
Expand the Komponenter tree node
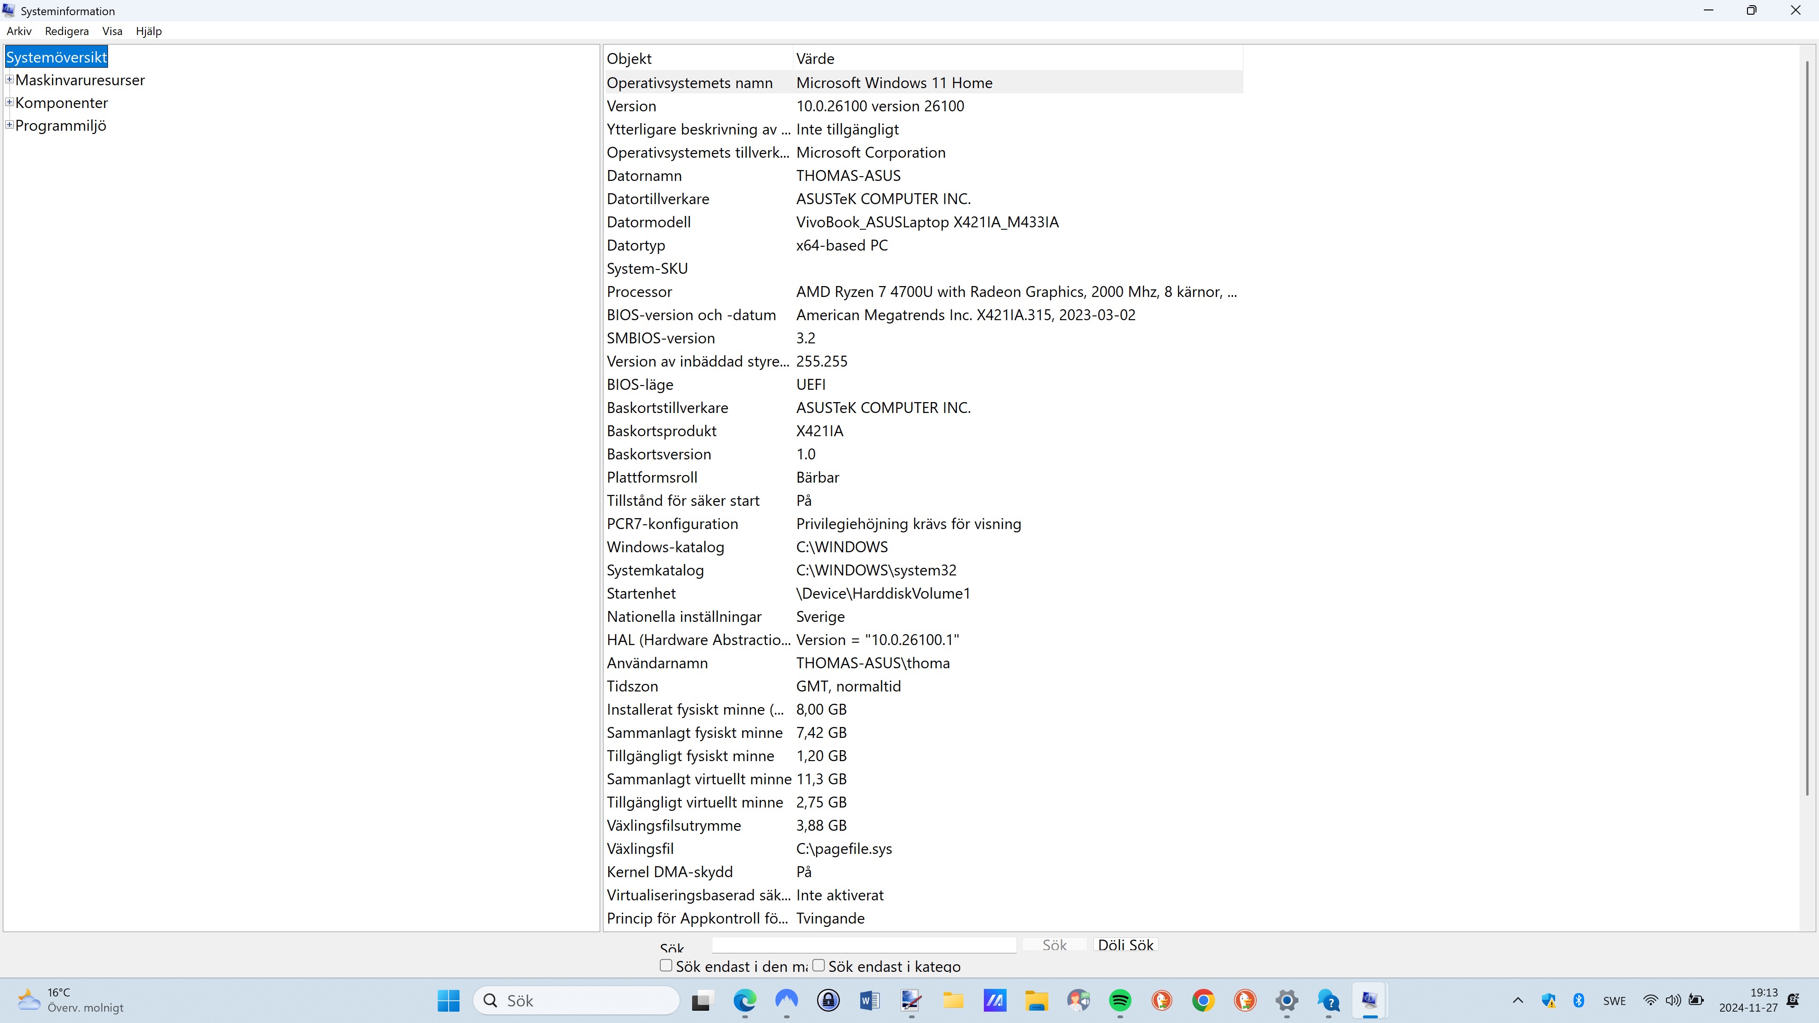point(10,102)
